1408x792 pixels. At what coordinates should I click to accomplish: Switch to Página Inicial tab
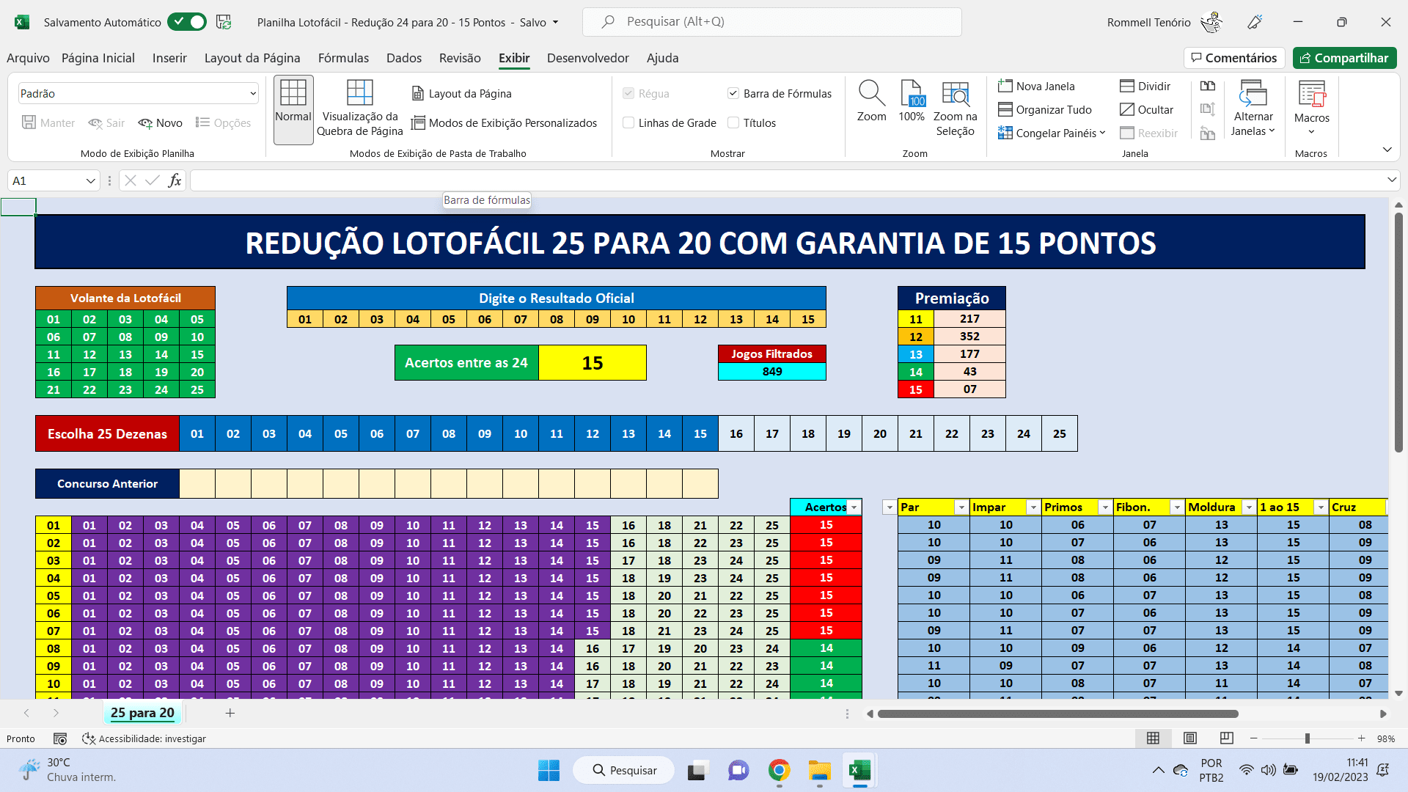click(x=98, y=58)
